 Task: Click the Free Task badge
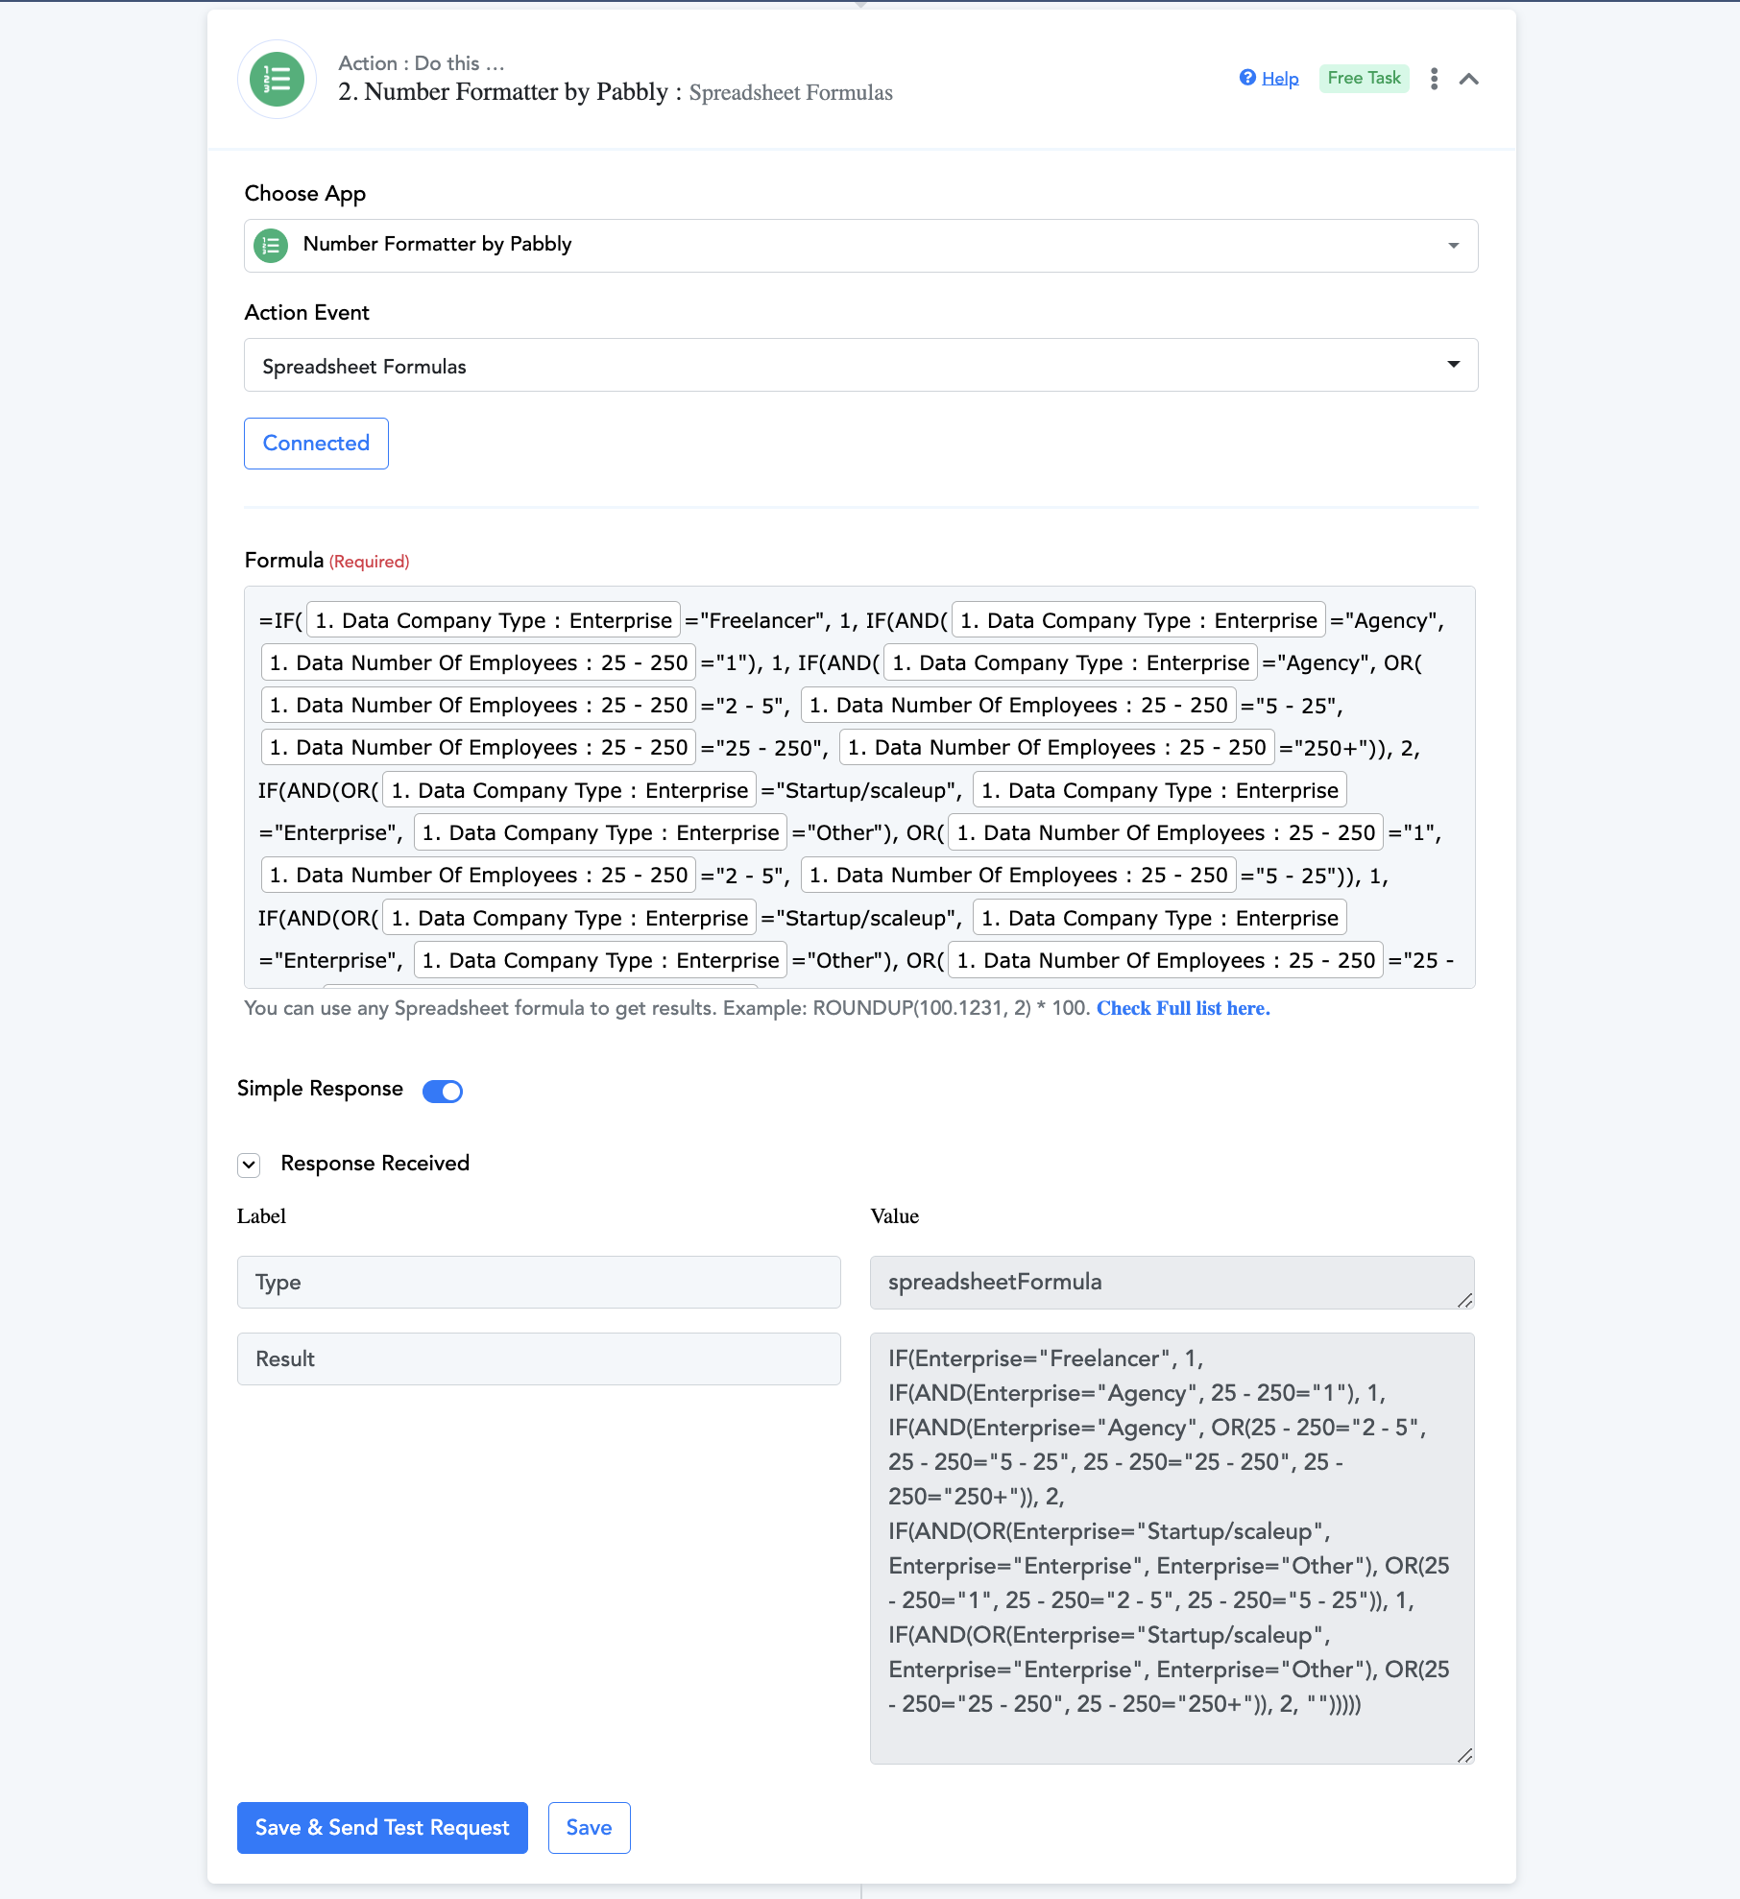click(1364, 78)
